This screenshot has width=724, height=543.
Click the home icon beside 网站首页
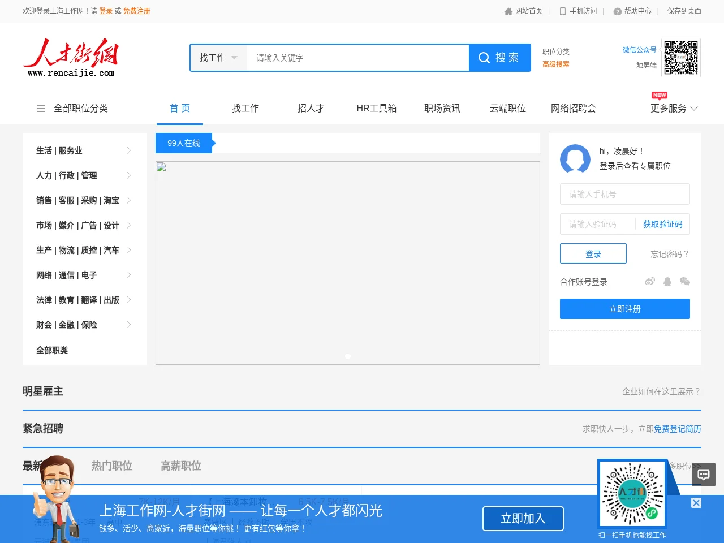pos(508,11)
